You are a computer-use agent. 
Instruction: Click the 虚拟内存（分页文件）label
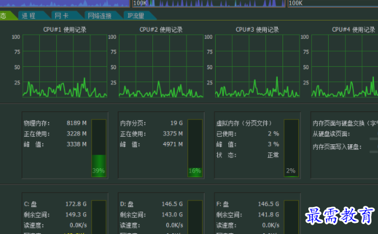pos(244,123)
